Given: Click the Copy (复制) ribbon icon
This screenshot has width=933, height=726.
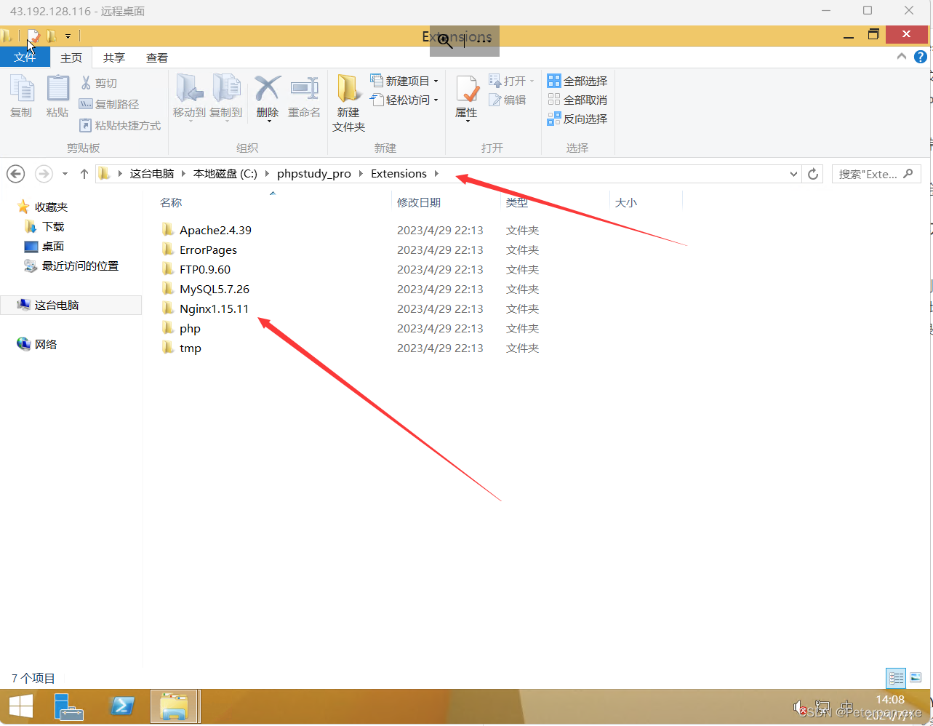Looking at the screenshot, I should click(x=21, y=96).
